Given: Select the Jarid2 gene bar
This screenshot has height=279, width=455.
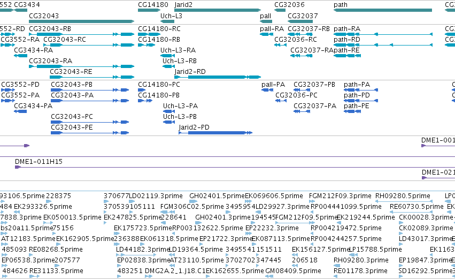Looking at the screenshot, I should tap(218, 10).
